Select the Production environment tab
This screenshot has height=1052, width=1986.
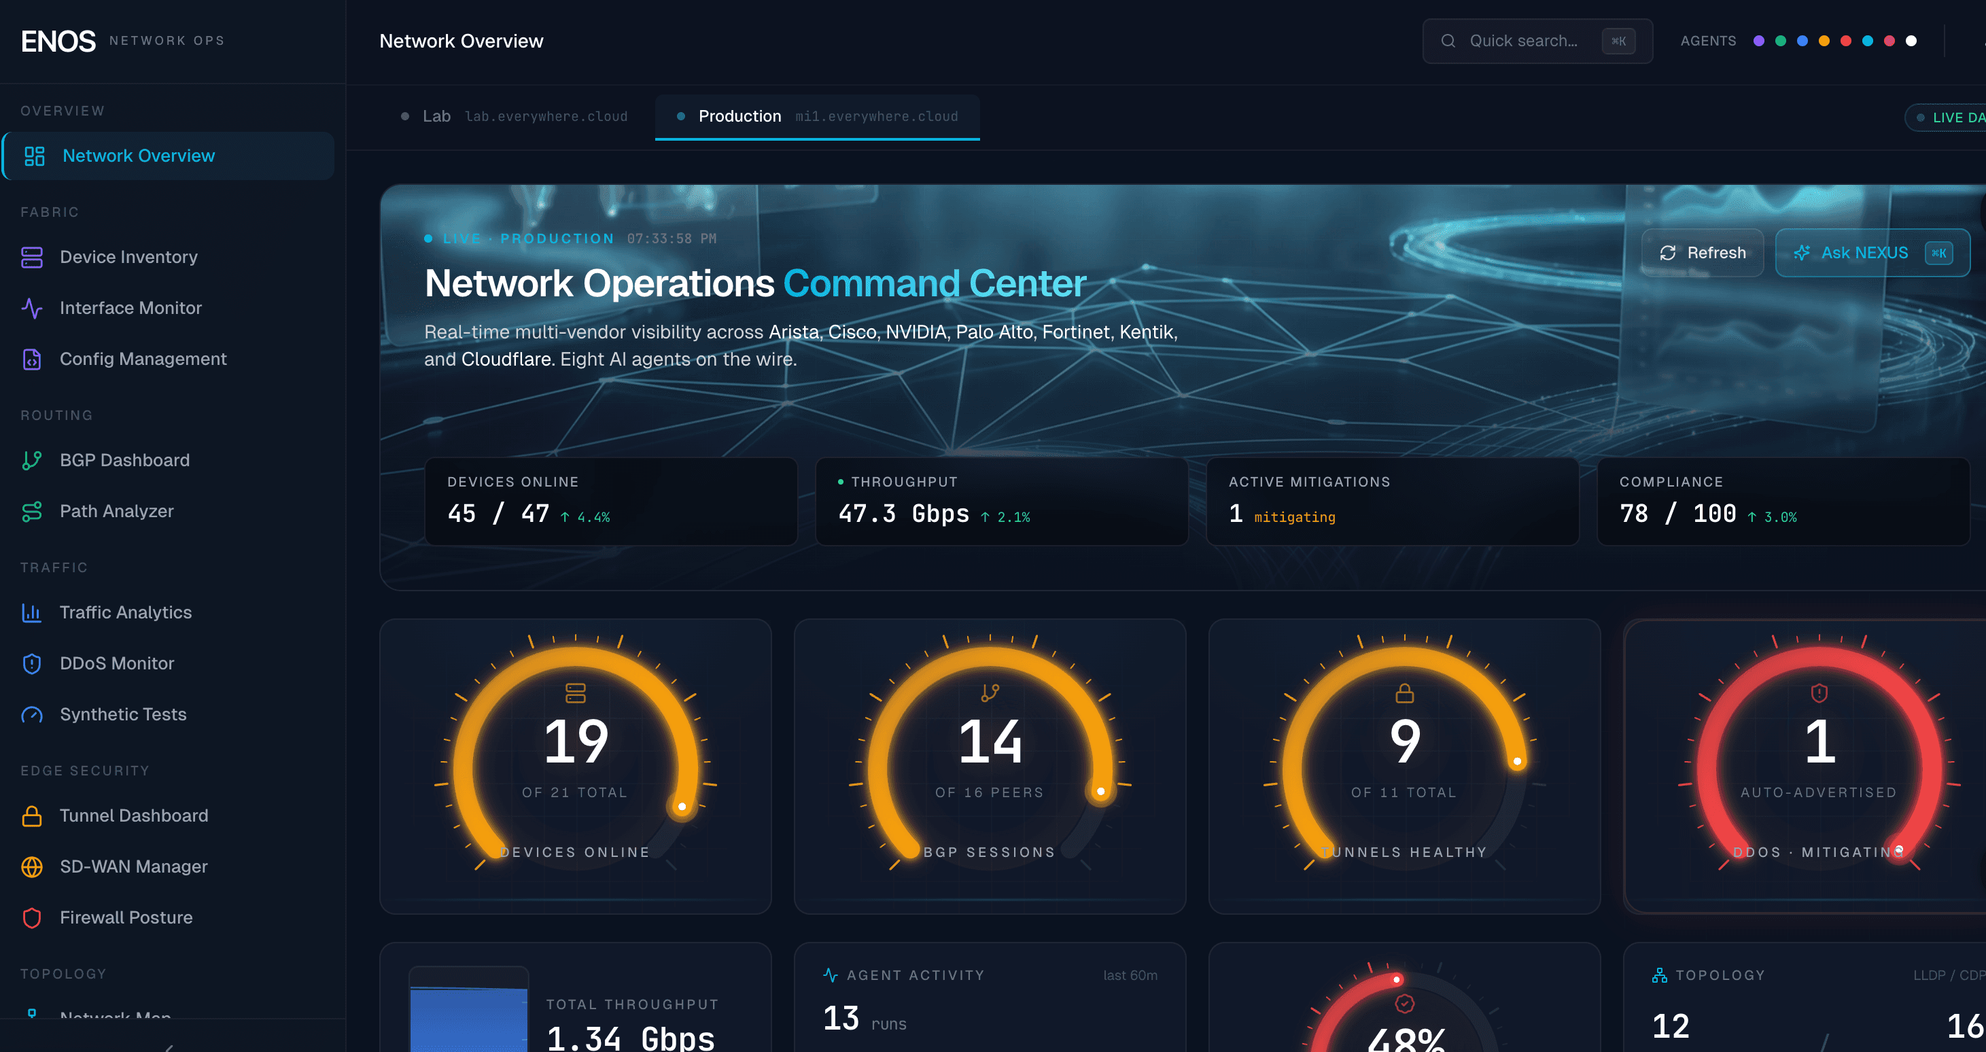[817, 116]
